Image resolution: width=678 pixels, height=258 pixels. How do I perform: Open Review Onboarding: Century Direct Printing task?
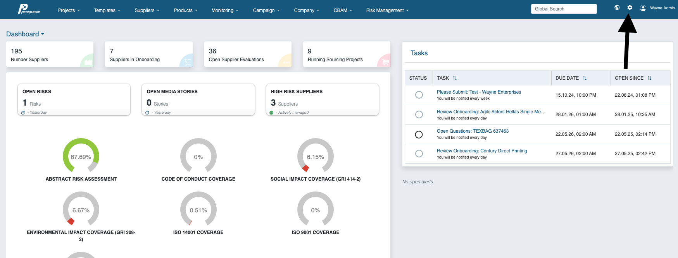tap(482, 151)
